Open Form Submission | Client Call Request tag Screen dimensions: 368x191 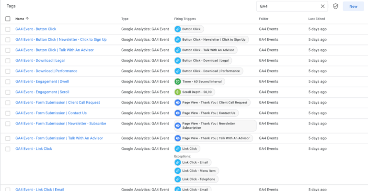pyautogui.click(x=57, y=102)
